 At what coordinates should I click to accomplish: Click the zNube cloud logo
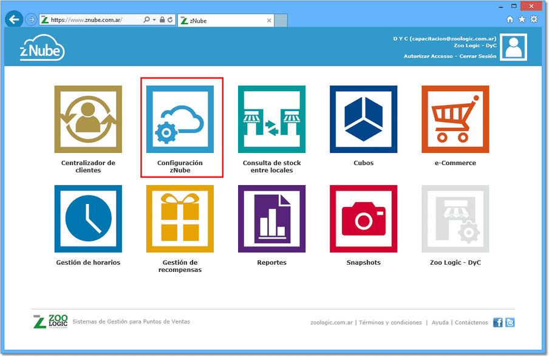pos(42,47)
